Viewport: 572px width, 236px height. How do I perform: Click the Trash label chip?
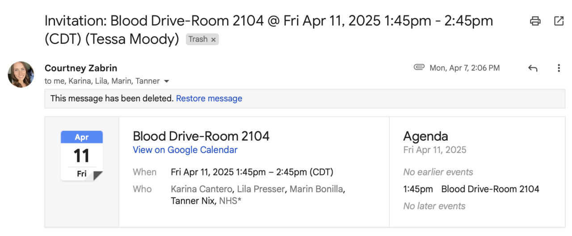click(x=198, y=39)
